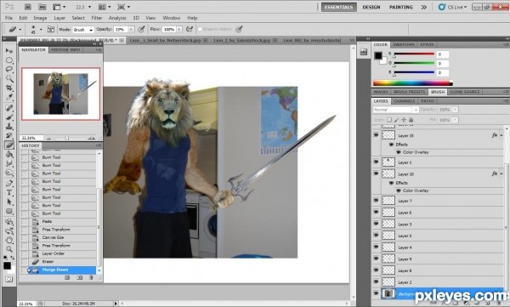
Task: Open Mini Bridge collapsed panel icon
Action: 364,51
